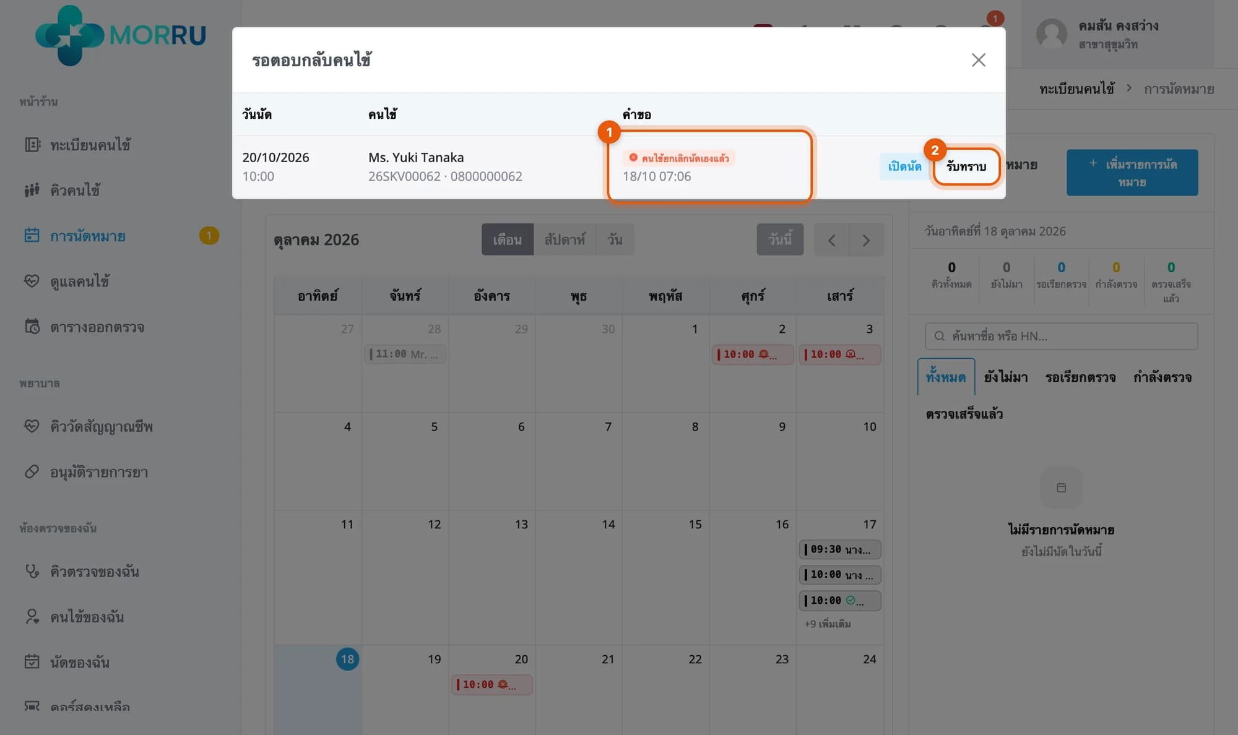The width and height of the screenshot is (1238, 735).
Task: Open the ทะเบียนคนไข้ sidebar menu label
Action: pos(90,145)
